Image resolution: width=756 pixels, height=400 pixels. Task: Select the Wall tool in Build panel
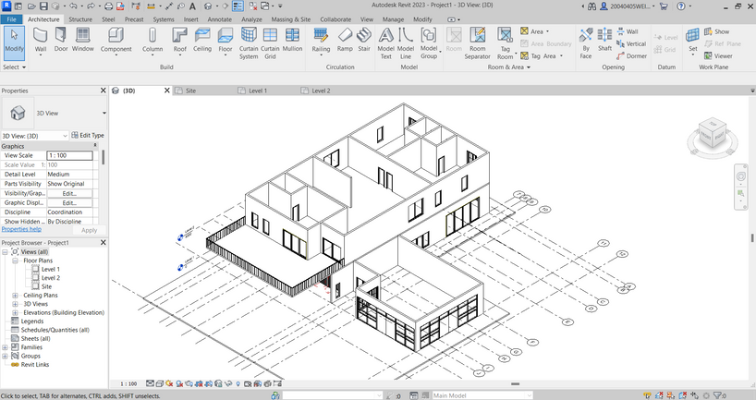pos(41,40)
